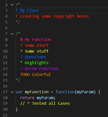Click the 'function' keyword on line 17
Viewport: 108px width, 117px height.
tap(65, 92)
